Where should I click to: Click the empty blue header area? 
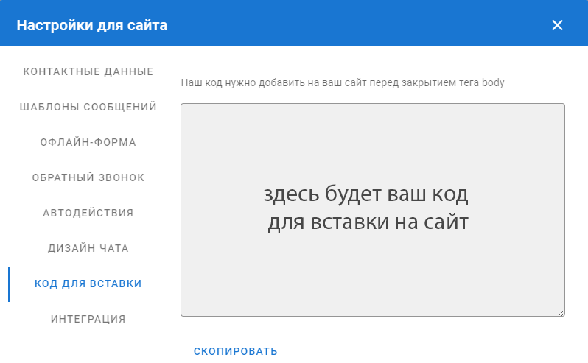click(354, 25)
